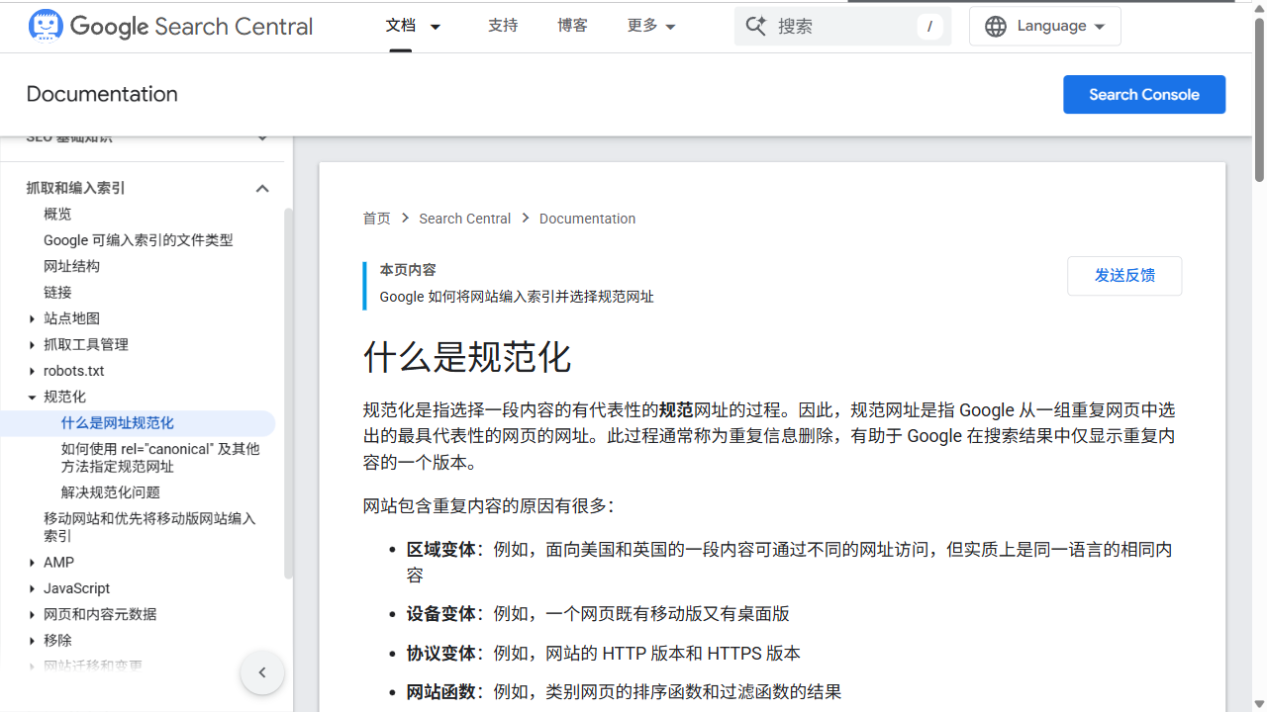This screenshot has height=712, width=1267.
Task: Click the Google wordmark in the header
Action: [x=111, y=27]
